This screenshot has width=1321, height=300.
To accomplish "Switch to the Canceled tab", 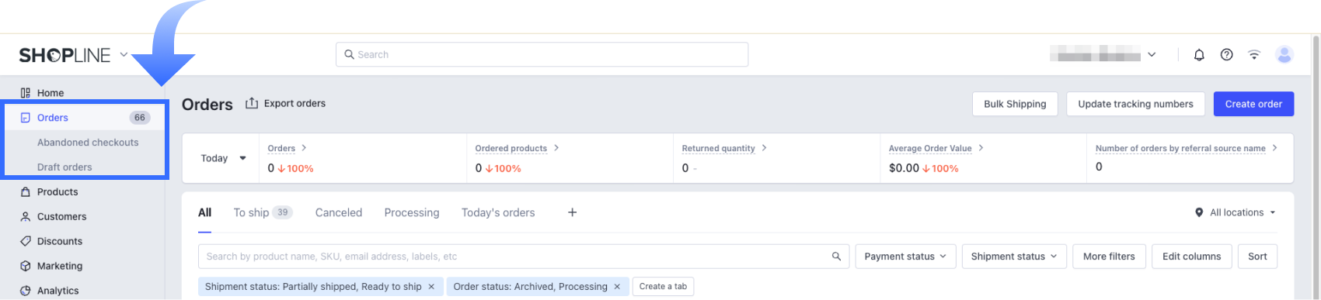I will coord(339,212).
